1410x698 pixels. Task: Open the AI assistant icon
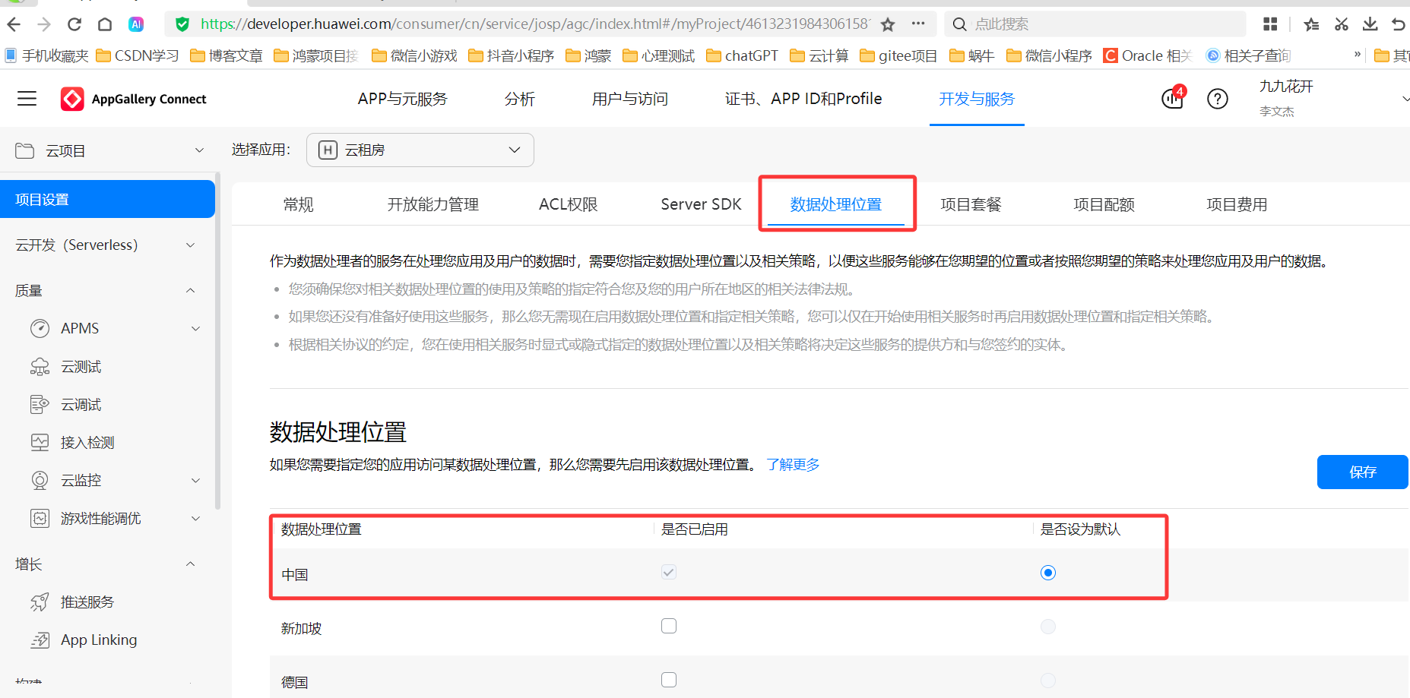[x=136, y=24]
